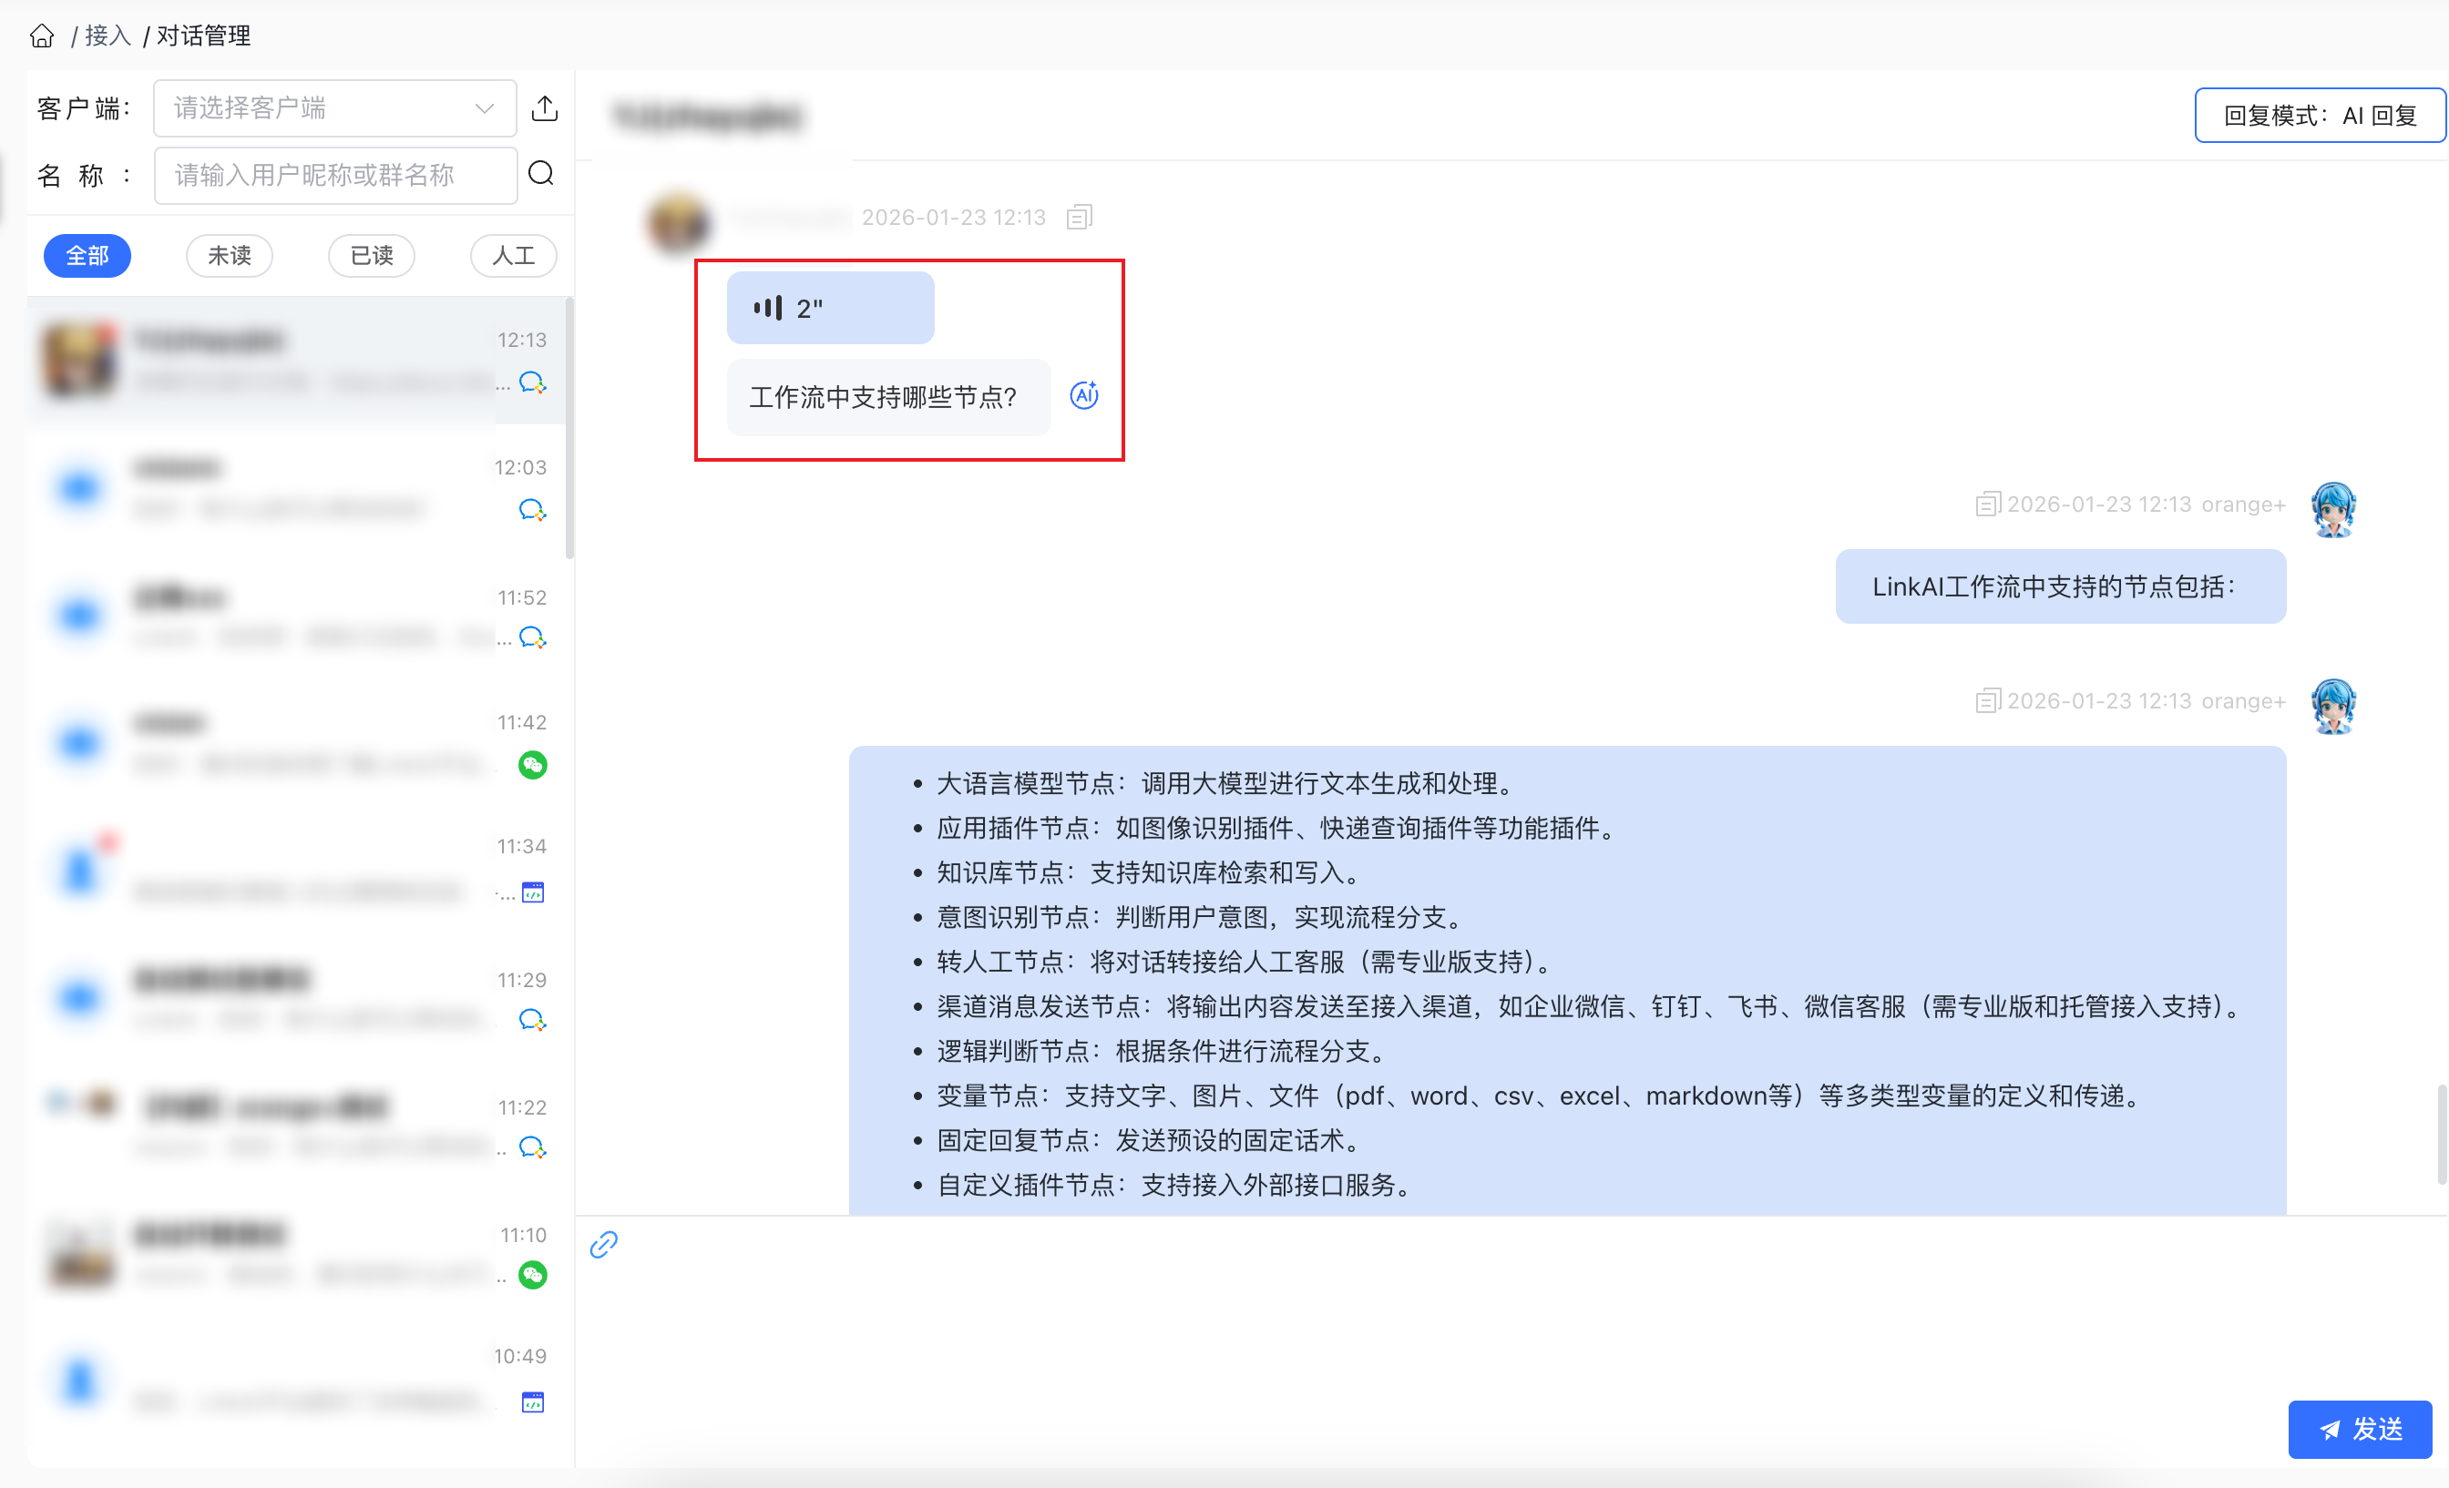Click the code window icon on 11:34 conversation

tap(533, 892)
